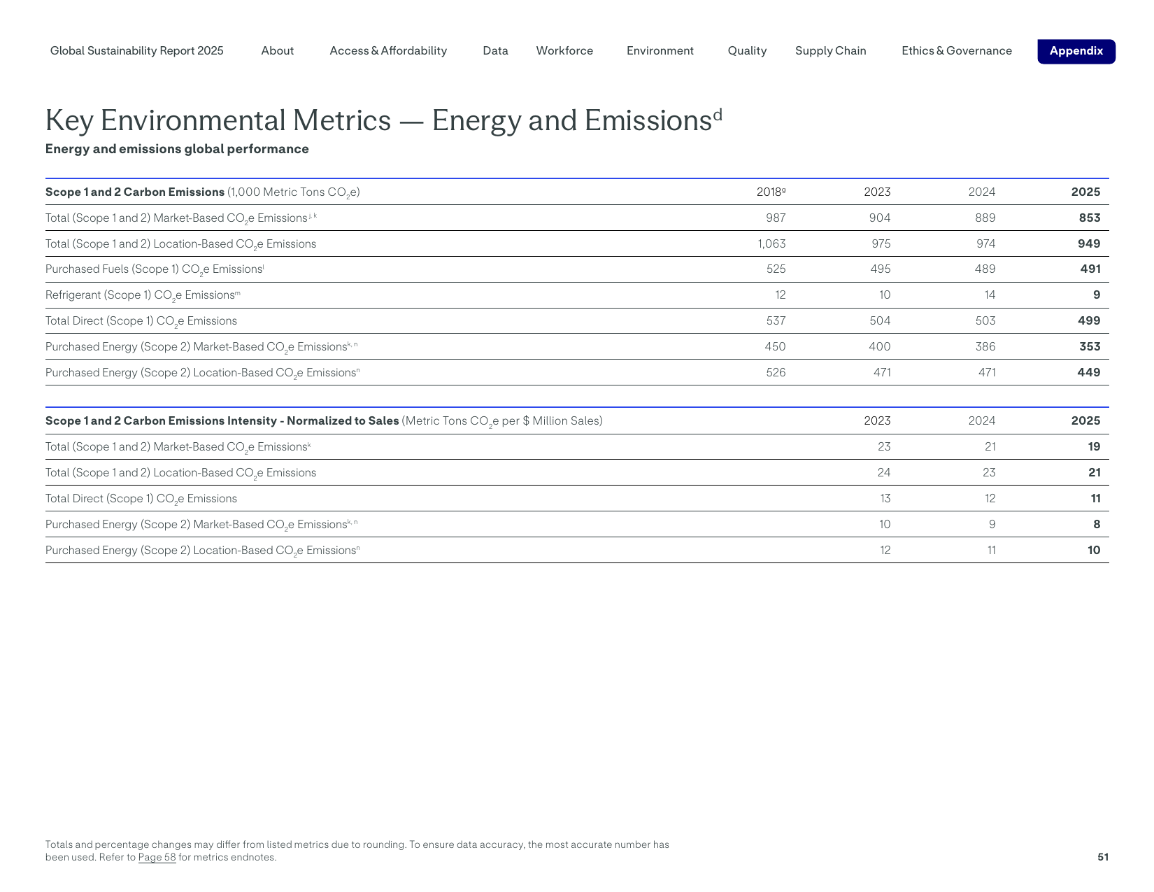Switch to the Workforce section

[564, 51]
